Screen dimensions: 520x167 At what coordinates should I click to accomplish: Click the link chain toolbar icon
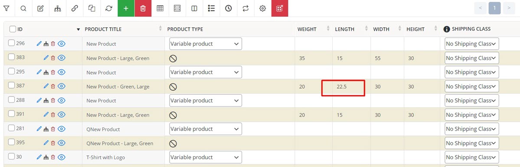click(x=75, y=9)
